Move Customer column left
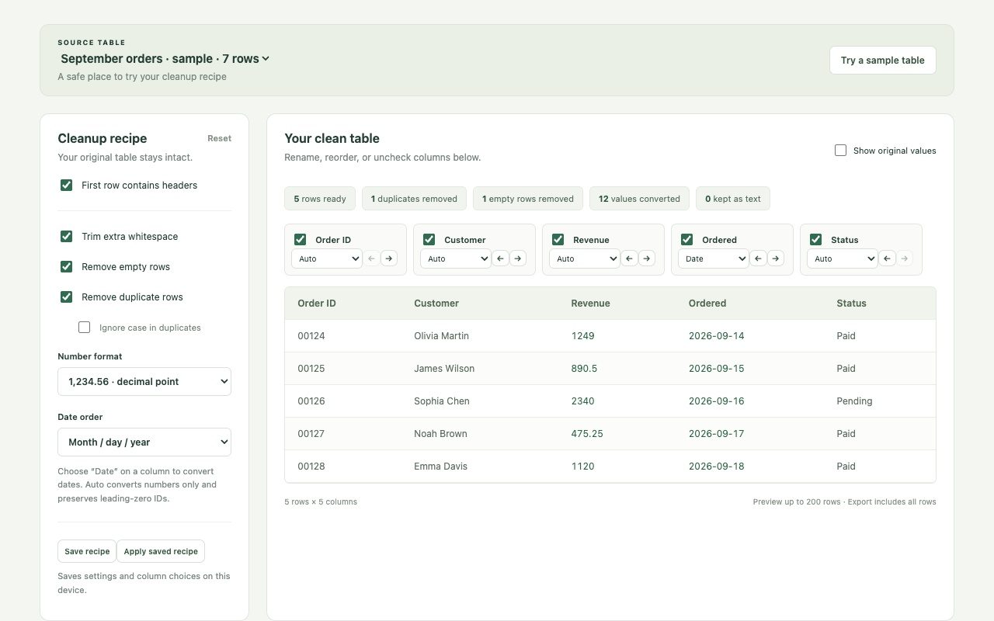 coord(501,258)
